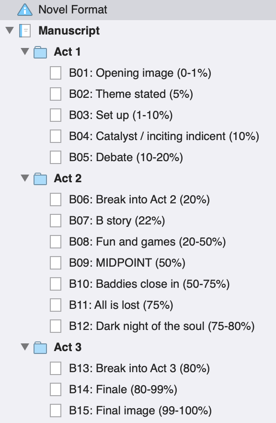
Task: Collapse the Act 2 folder triangle
Action: 25,178
